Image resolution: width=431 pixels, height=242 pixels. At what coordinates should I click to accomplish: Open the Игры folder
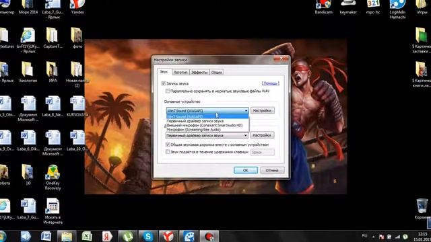[422, 7]
